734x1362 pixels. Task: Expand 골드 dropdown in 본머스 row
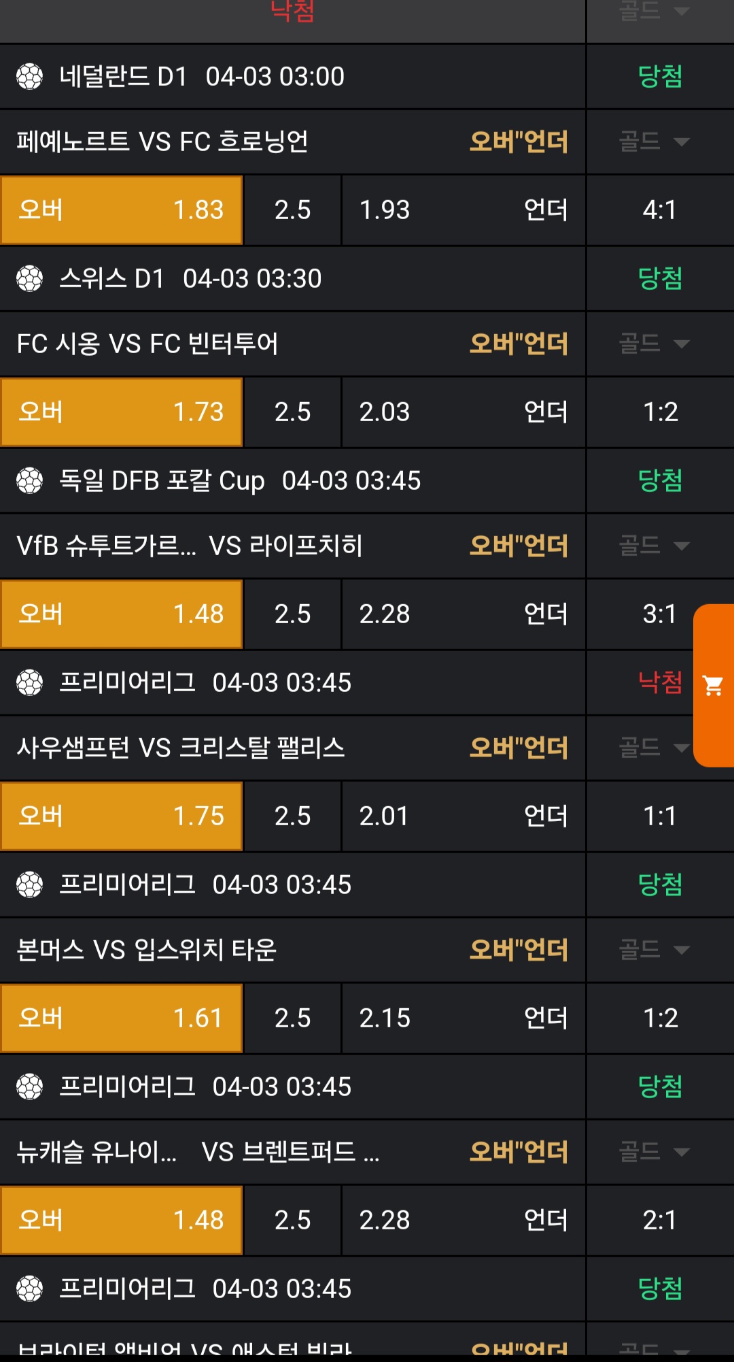click(x=654, y=950)
